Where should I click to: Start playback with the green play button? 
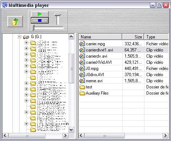(x=40, y=14)
